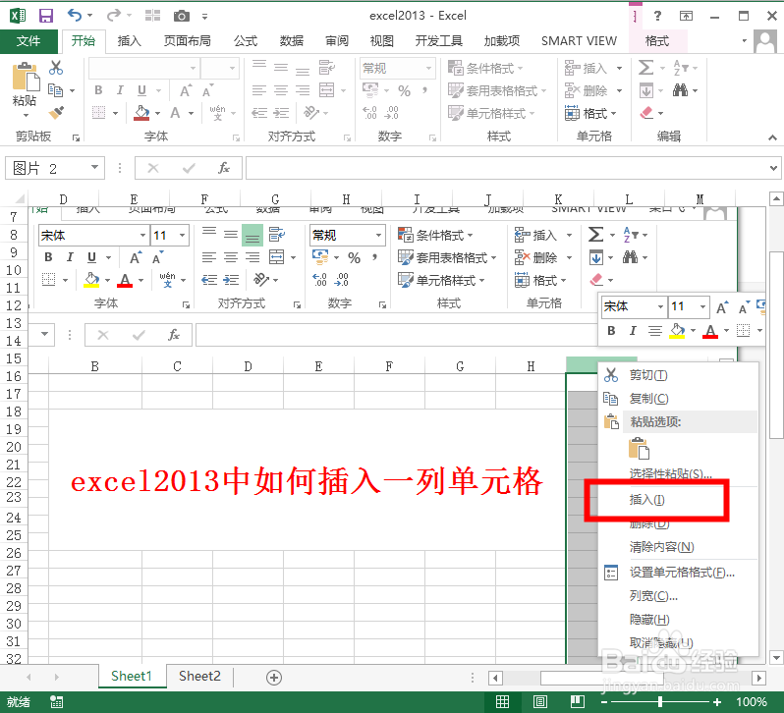This screenshot has height=713, width=784.
Task: Switch to the 页面布局 ribbon tab
Action: [x=187, y=41]
